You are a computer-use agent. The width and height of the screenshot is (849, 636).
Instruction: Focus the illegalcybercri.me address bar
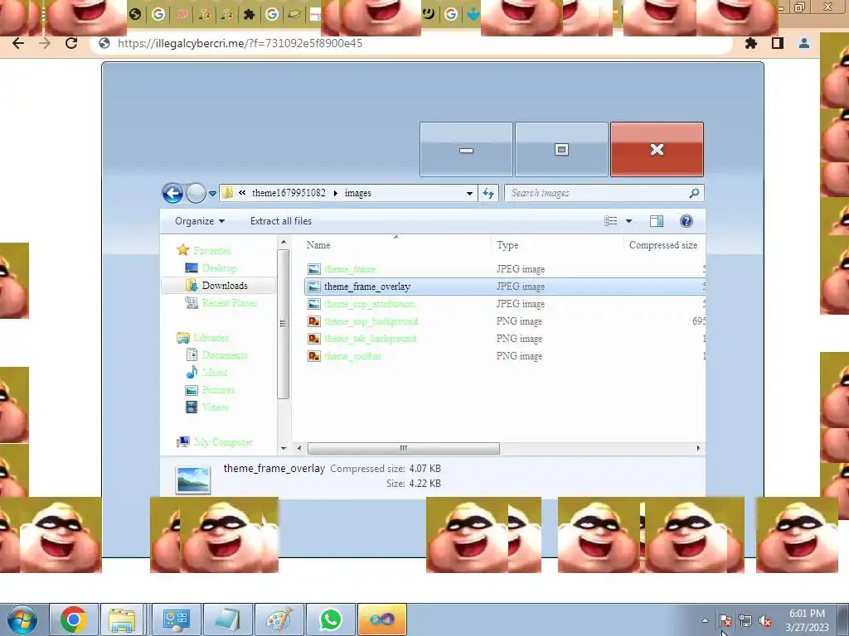[x=411, y=43]
